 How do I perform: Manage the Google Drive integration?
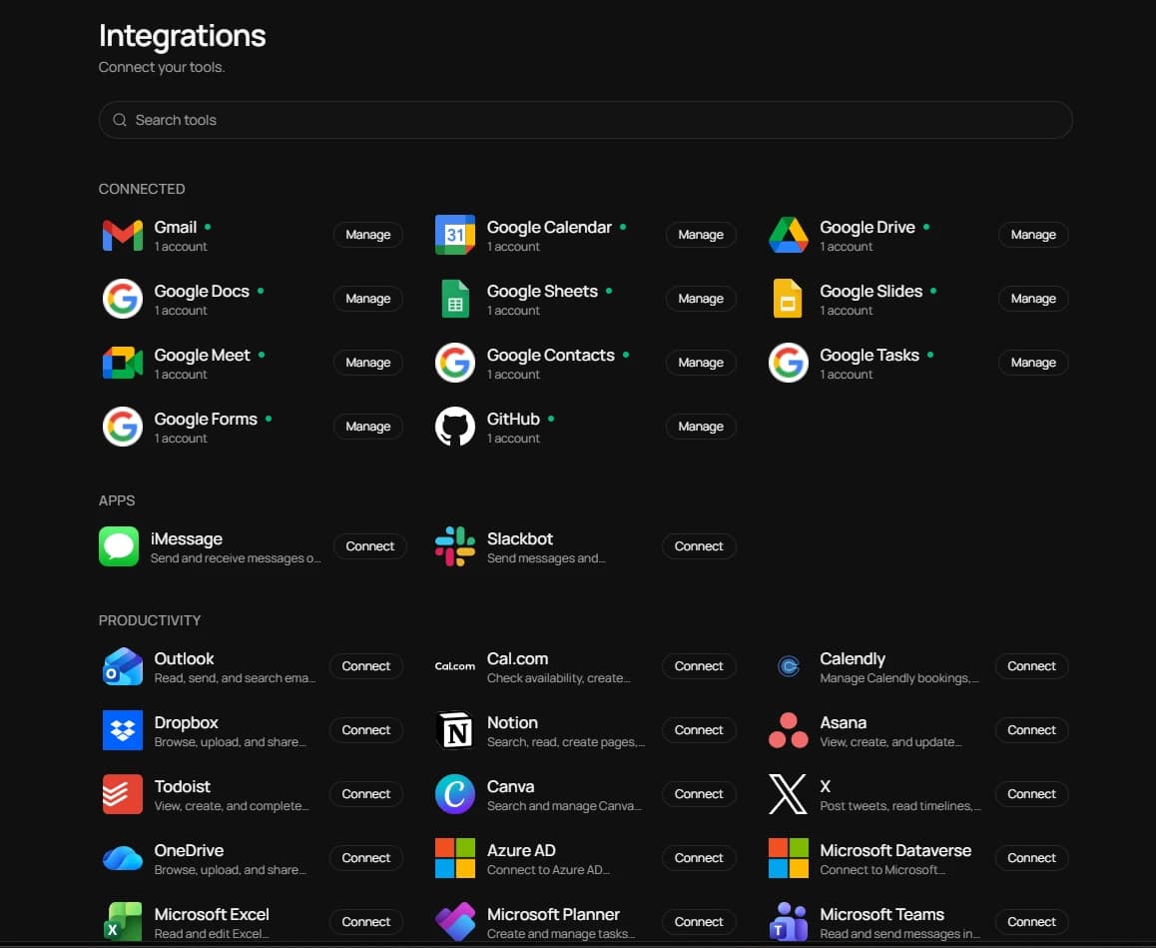pyautogui.click(x=1033, y=236)
